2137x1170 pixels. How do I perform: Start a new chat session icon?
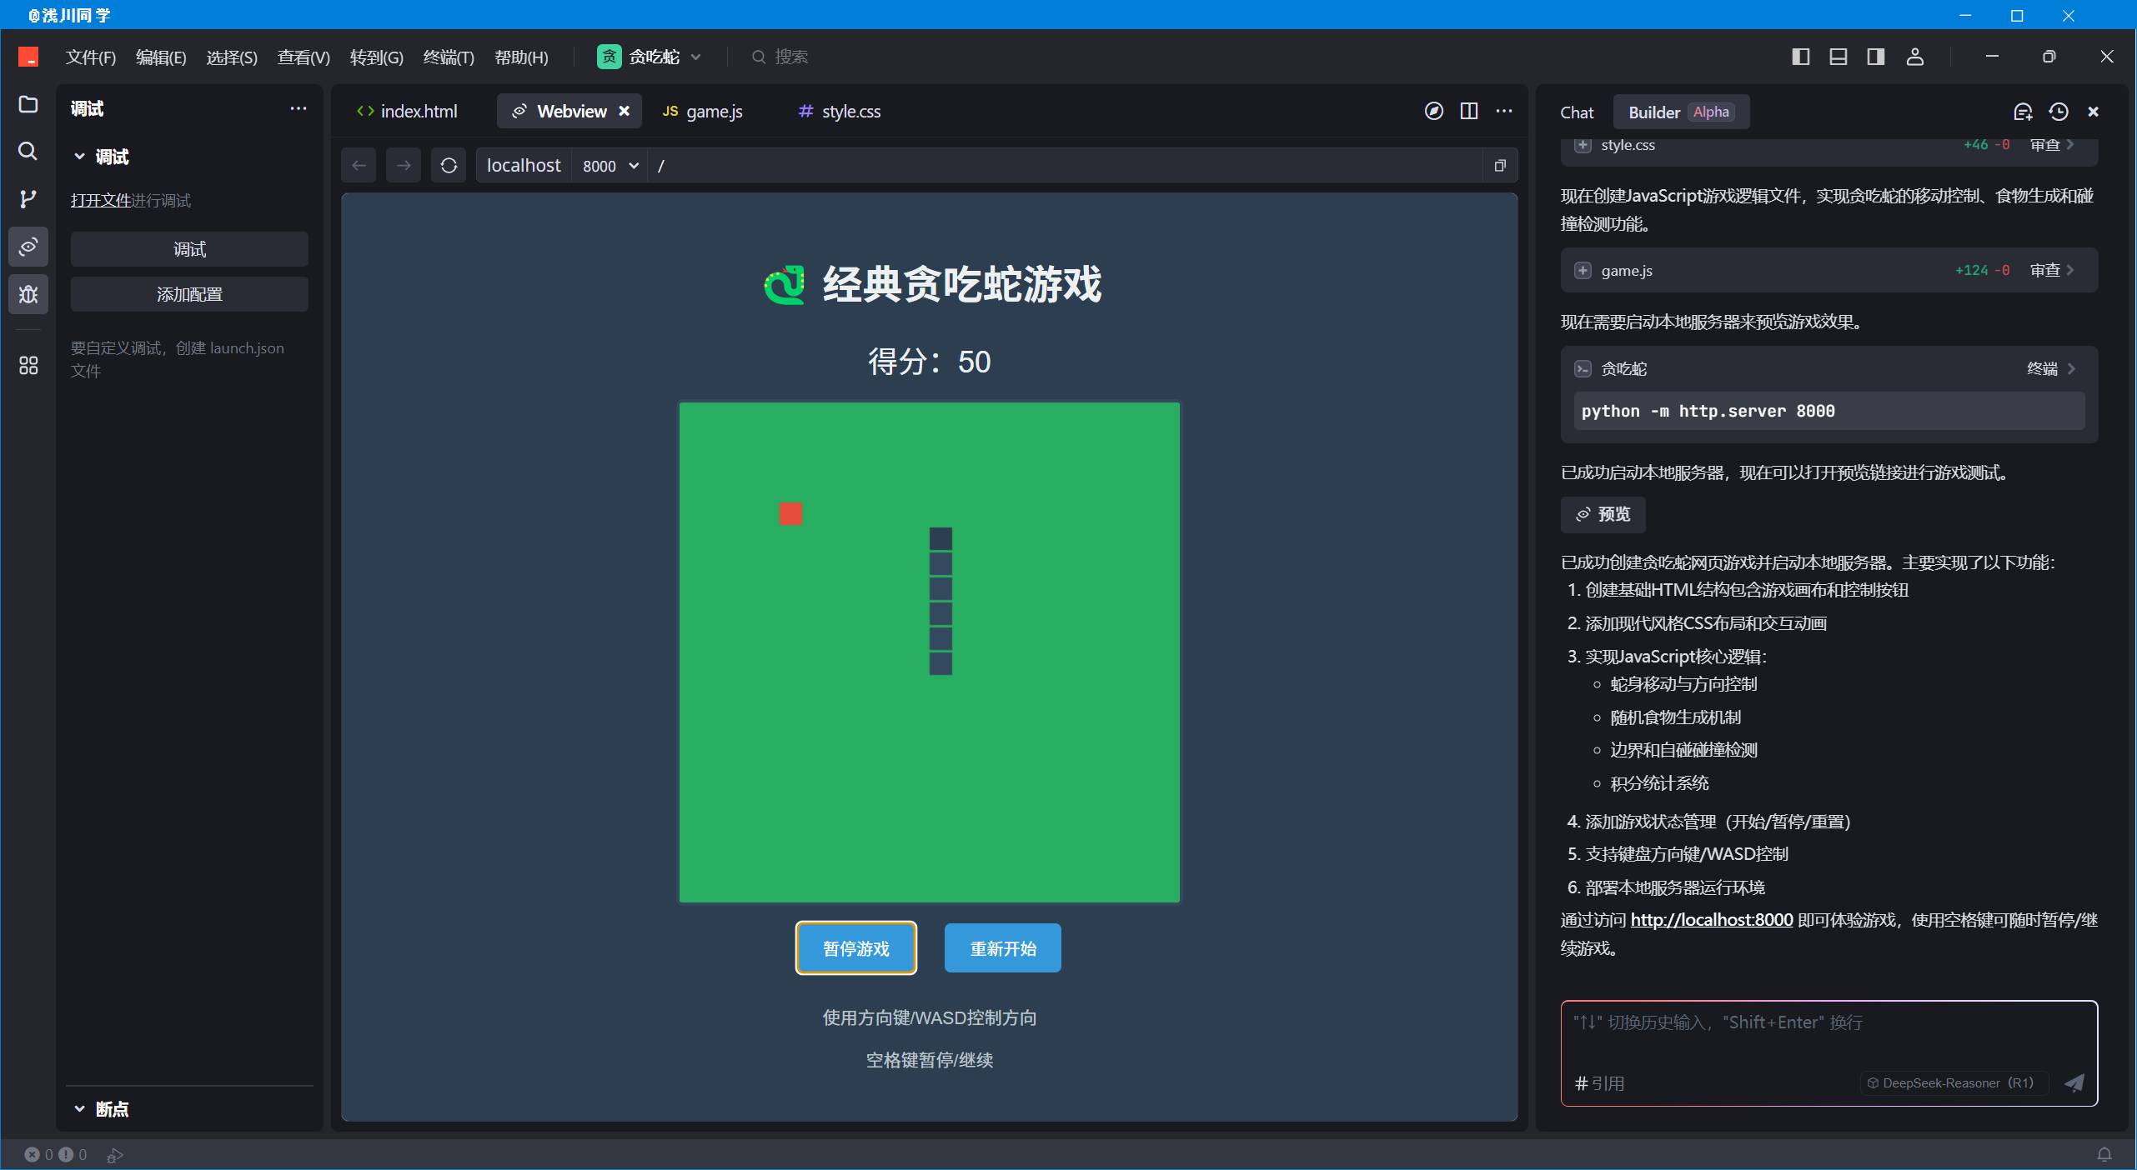(x=2023, y=112)
